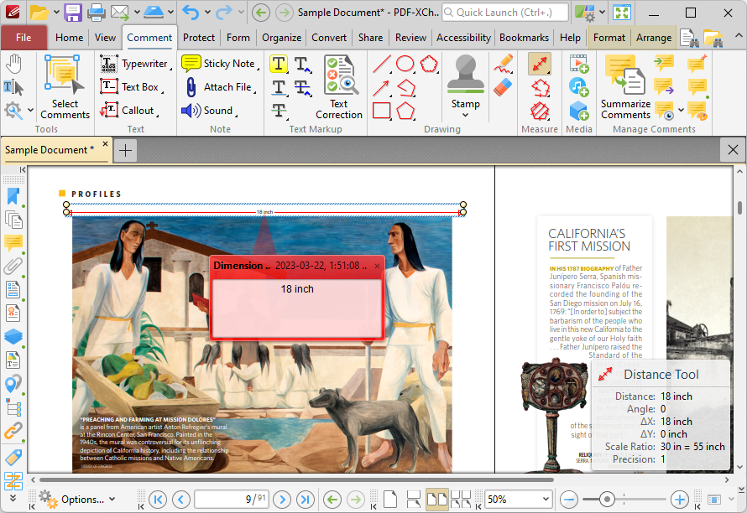
Task: Select the Eraser tool
Action: coord(503,87)
